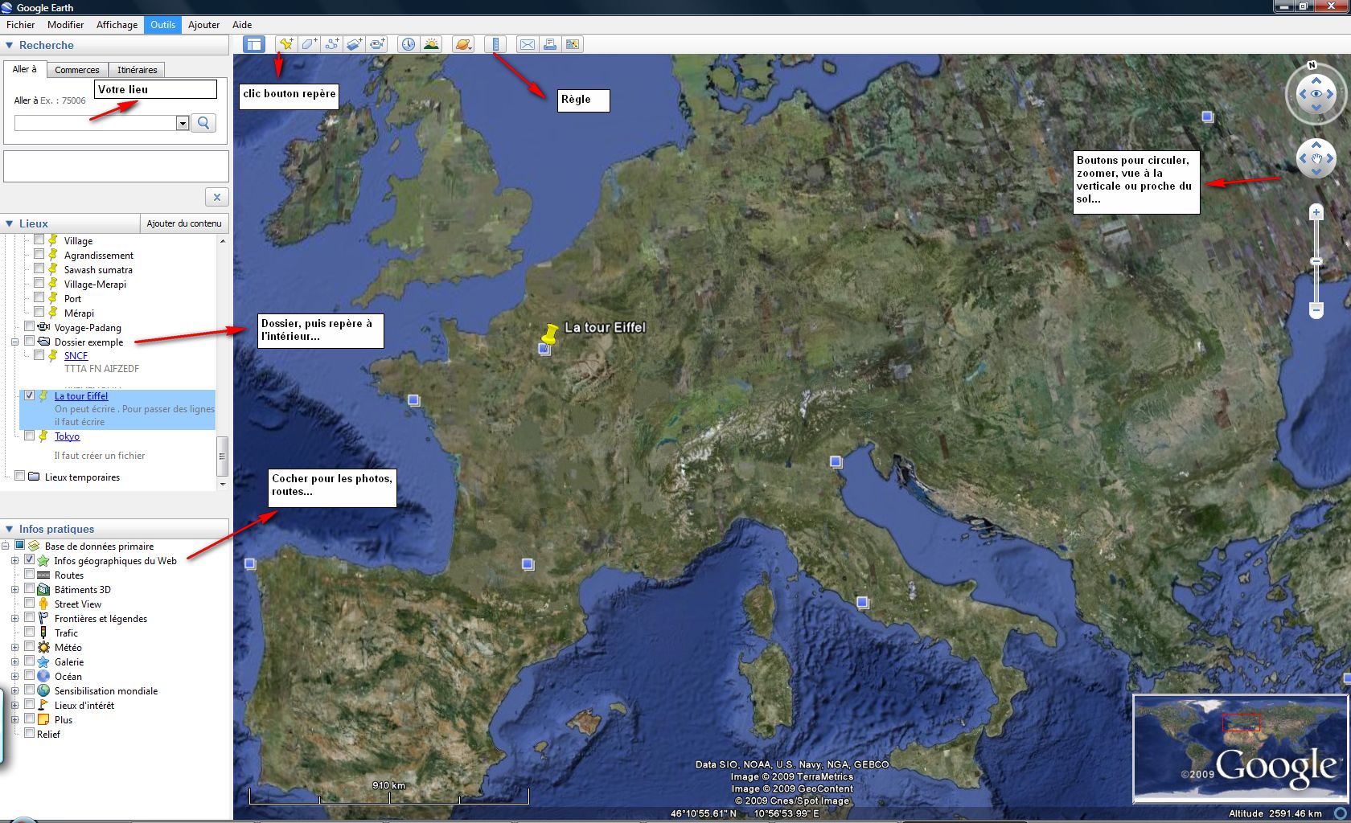Image resolution: width=1351 pixels, height=823 pixels.
Task: Toggle the sidebar panel button
Action: pyautogui.click(x=254, y=44)
